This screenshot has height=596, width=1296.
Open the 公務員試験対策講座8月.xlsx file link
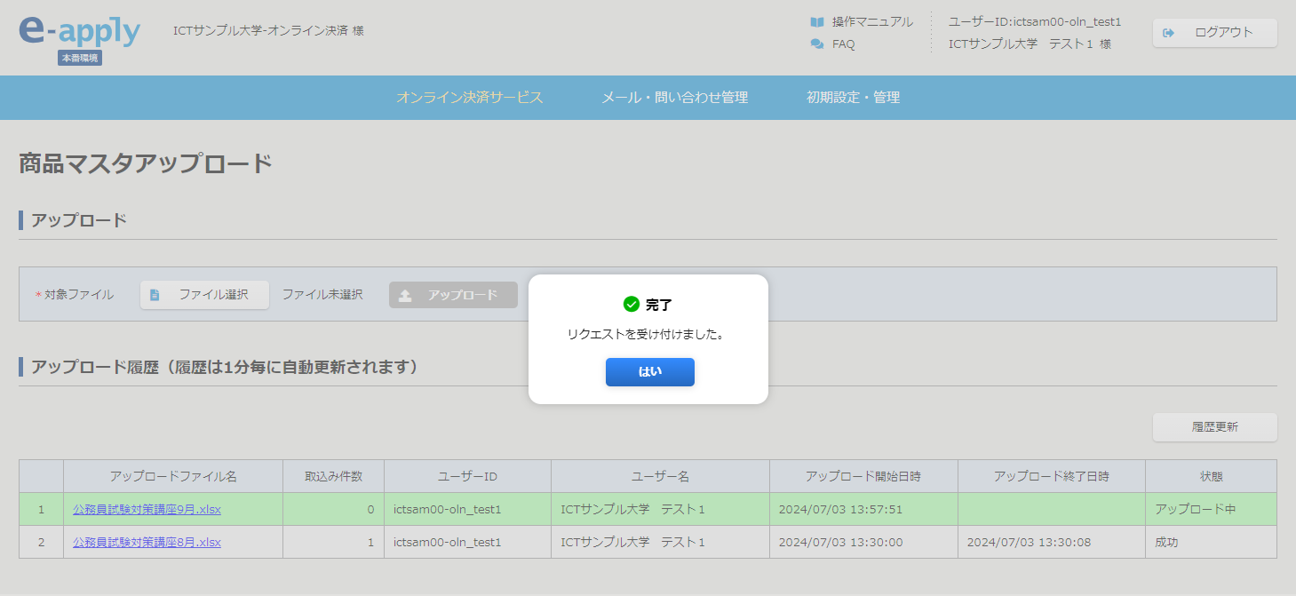coord(147,543)
